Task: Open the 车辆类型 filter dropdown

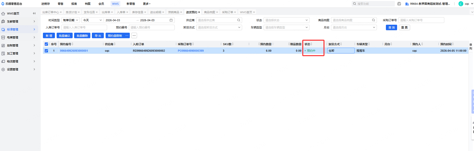Action: click(x=287, y=27)
